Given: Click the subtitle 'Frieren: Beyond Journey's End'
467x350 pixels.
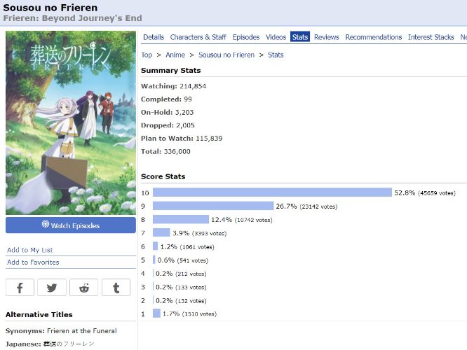Looking at the screenshot, I should click(x=72, y=18).
